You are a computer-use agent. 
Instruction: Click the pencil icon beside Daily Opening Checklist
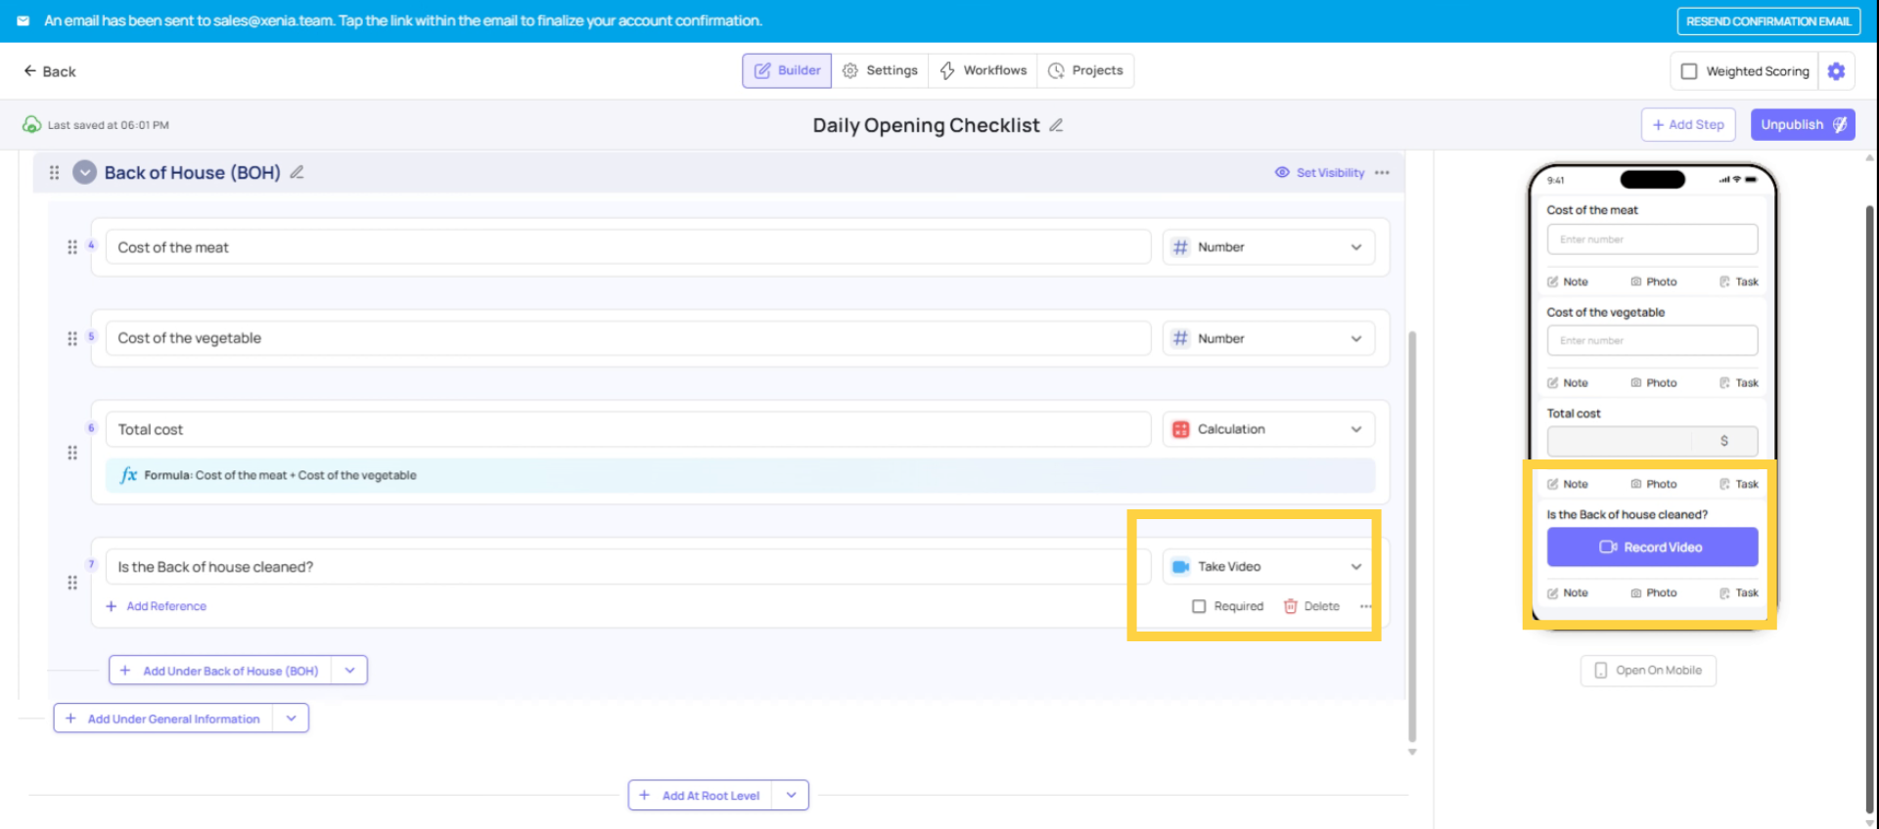(1056, 125)
